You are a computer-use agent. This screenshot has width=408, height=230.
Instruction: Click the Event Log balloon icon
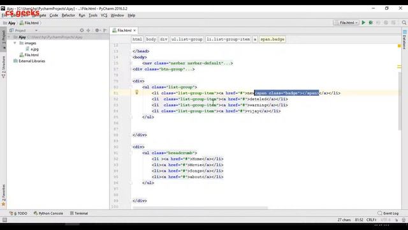(380, 213)
